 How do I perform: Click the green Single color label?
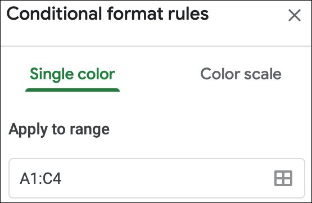[73, 75]
